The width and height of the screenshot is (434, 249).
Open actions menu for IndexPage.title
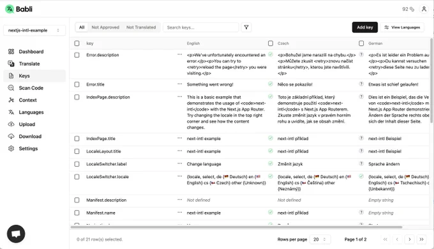click(180, 138)
